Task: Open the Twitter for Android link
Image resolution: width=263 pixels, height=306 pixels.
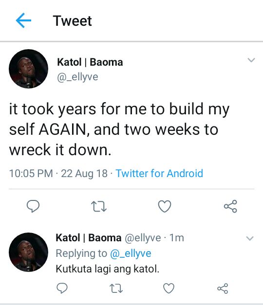Action: pyautogui.click(x=159, y=173)
